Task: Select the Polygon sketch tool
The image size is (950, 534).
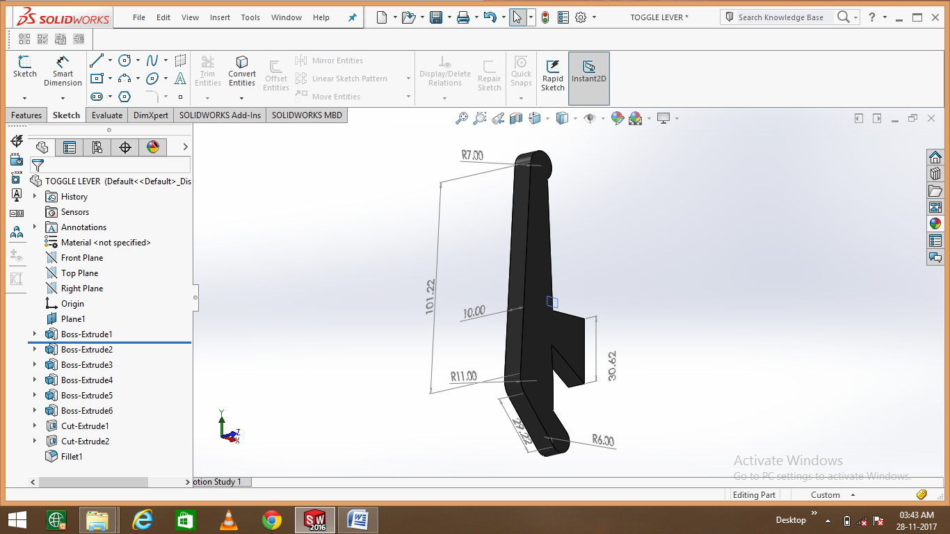Action: tap(124, 97)
